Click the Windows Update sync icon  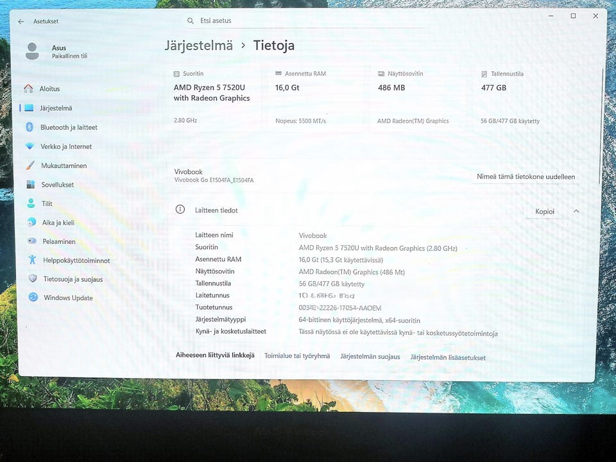click(x=33, y=297)
